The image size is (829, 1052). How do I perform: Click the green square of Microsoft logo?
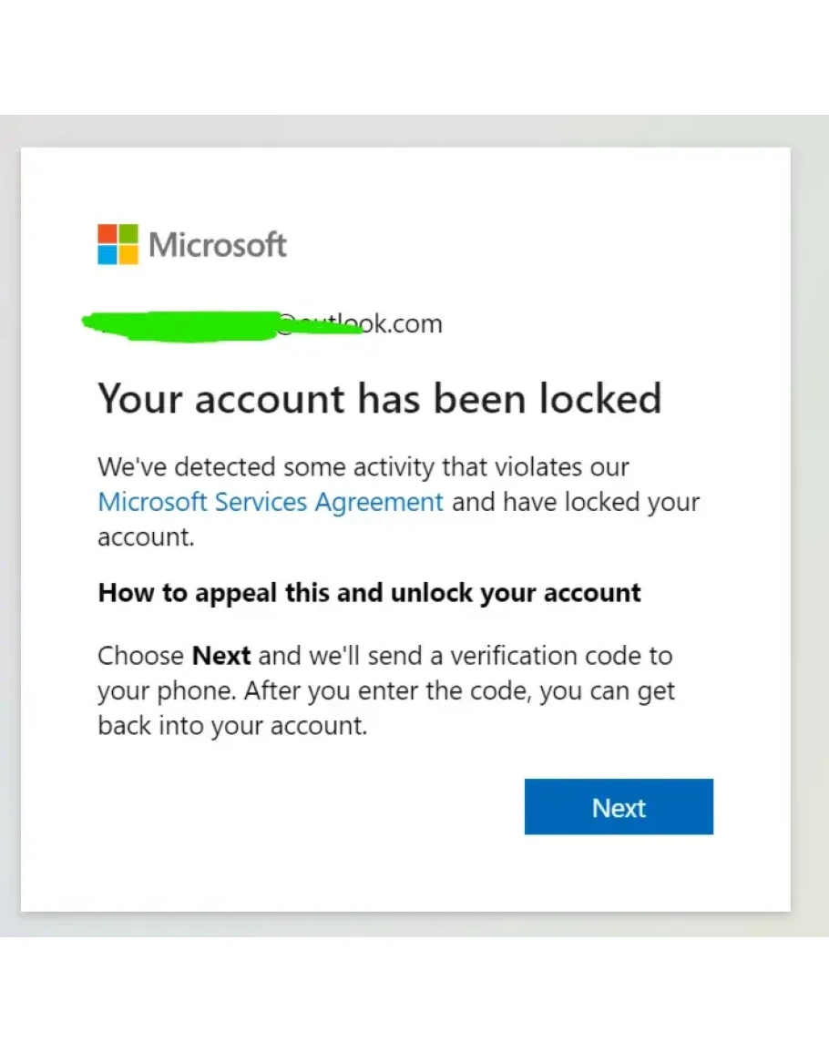click(x=128, y=234)
